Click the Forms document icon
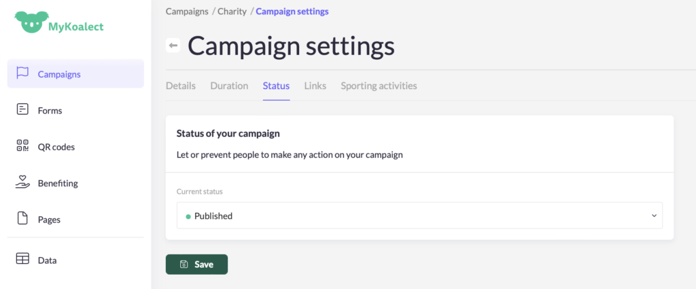Image resolution: width=696 pixels, height=289 pixels. coord(22,109)
